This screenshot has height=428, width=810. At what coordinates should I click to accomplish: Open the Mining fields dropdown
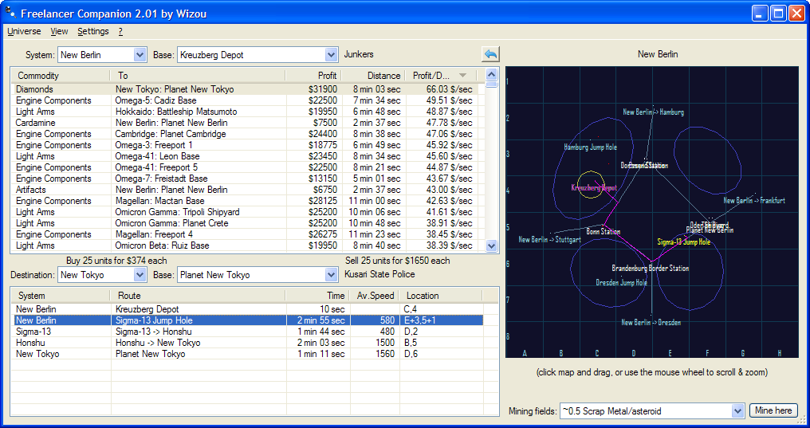(x=737, y=410)
